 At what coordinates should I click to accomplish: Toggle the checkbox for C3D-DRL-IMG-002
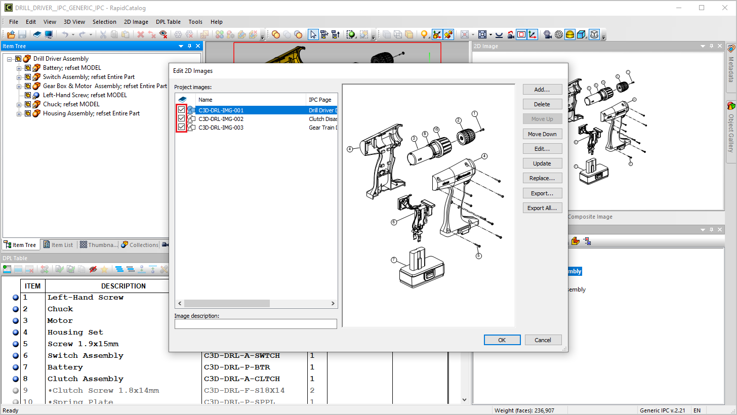click(181, 119)
